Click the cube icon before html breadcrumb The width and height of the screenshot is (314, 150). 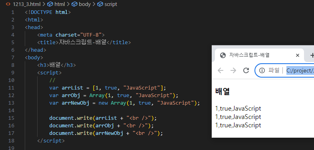[50, 4]
